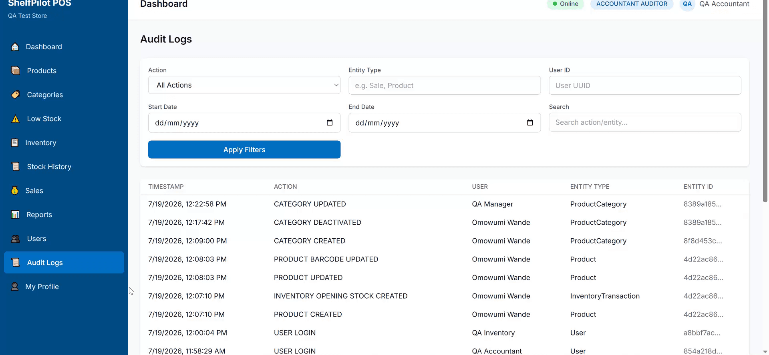Open the Start Date calendar picker icon
The width and height of the screenshot is (769, 355).
[x=330, y=123]
